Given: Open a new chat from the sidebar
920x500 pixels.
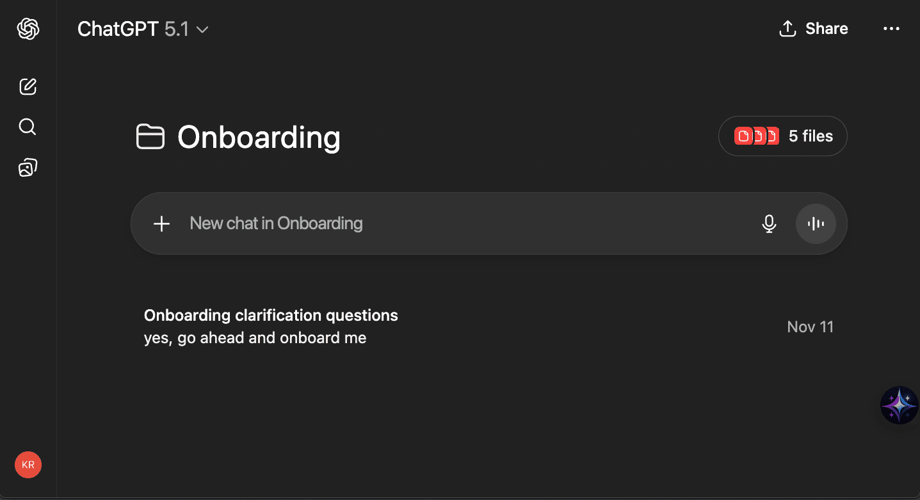Looking at the screenshot, I should click(x=28, y=86).
